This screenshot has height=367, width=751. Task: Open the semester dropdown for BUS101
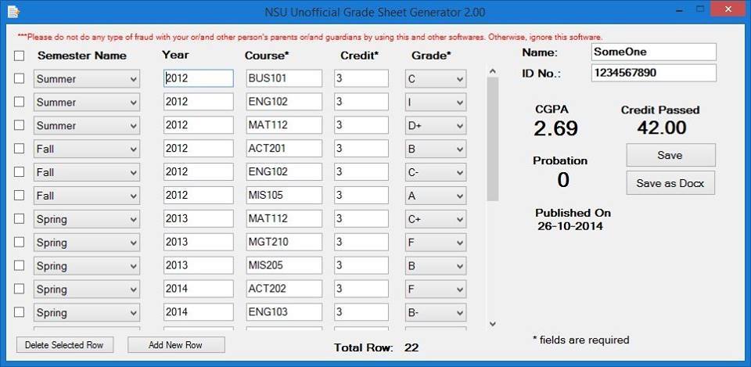(87, 79)
